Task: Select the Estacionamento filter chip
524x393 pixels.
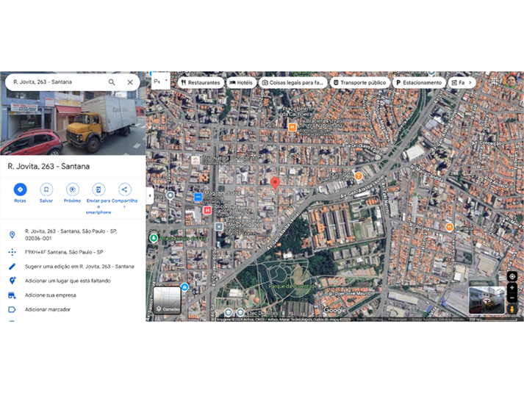Action: click(419, 82)
